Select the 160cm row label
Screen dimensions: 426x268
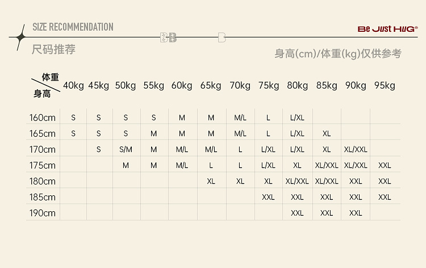click(43, 118)
